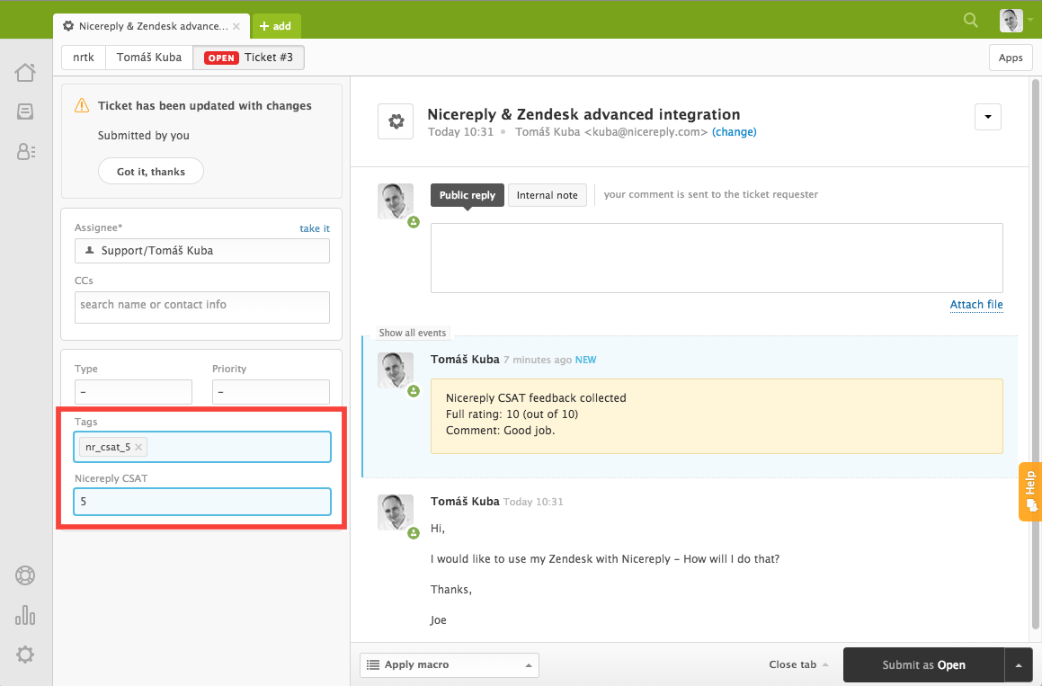Expand the Submit as status arrow
This screenshot has width=1042, height=686.
pos(1018,665)
